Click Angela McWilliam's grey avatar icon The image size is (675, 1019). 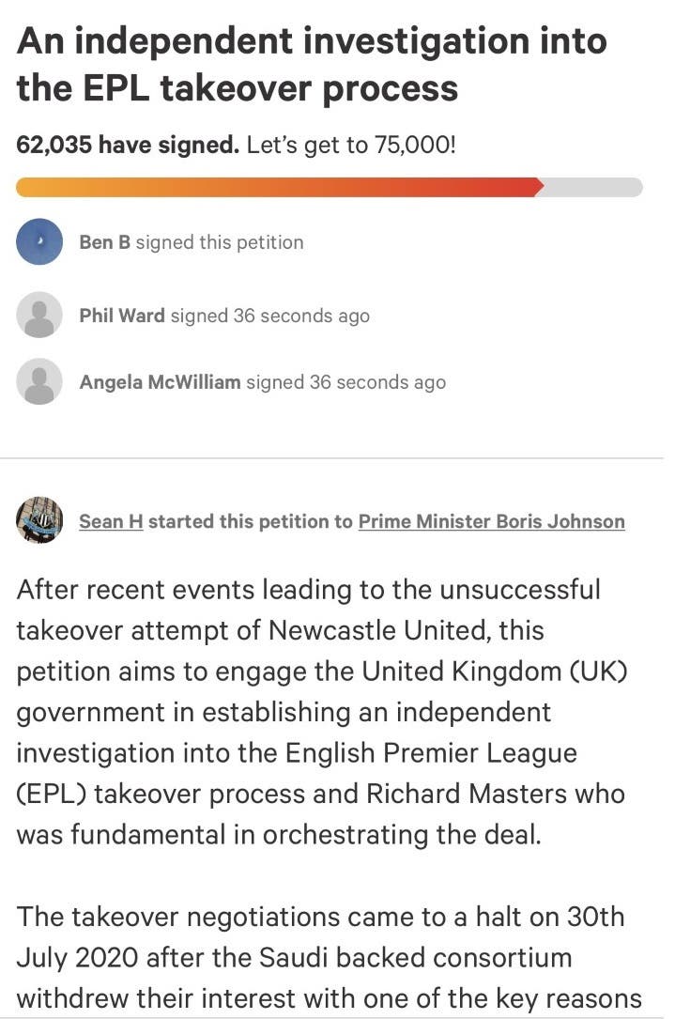point(39,381)
